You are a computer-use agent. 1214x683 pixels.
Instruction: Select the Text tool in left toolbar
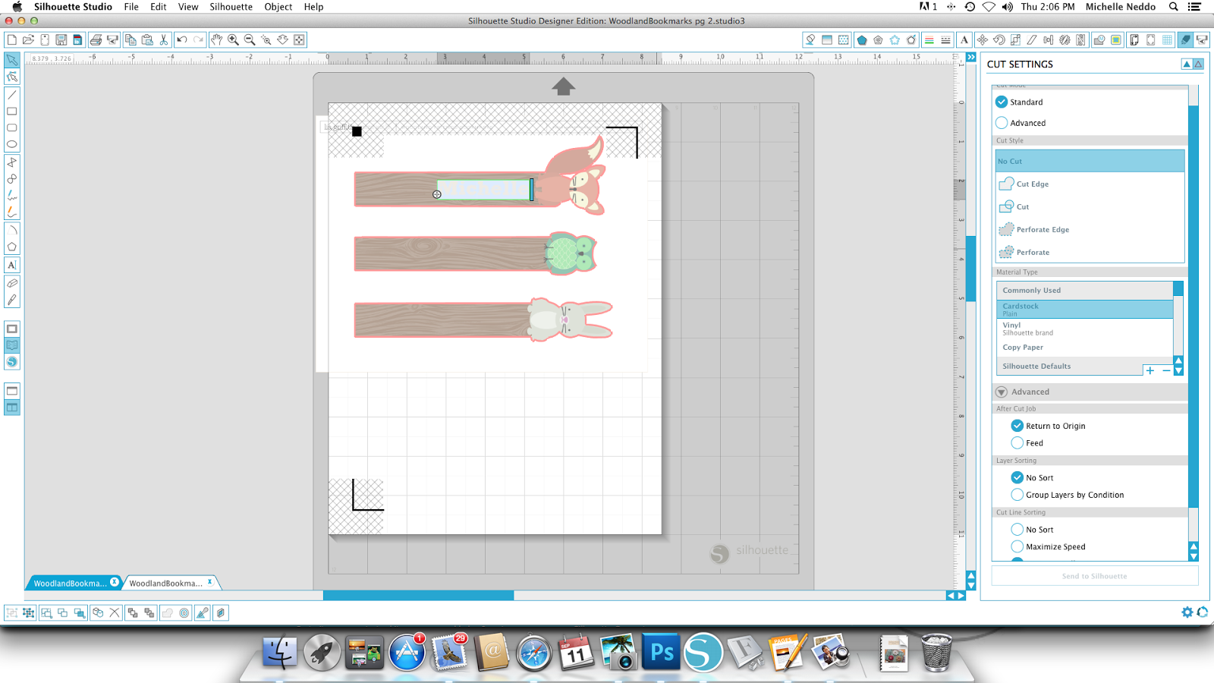[x=11, y=264]
